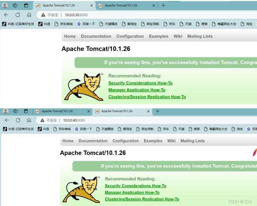Reload the 10.0.0.30 page

coord(18,15)
